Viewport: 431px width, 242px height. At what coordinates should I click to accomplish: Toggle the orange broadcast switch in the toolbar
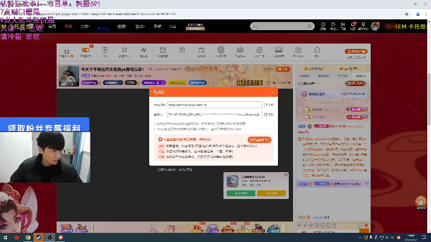pos(86,50)
